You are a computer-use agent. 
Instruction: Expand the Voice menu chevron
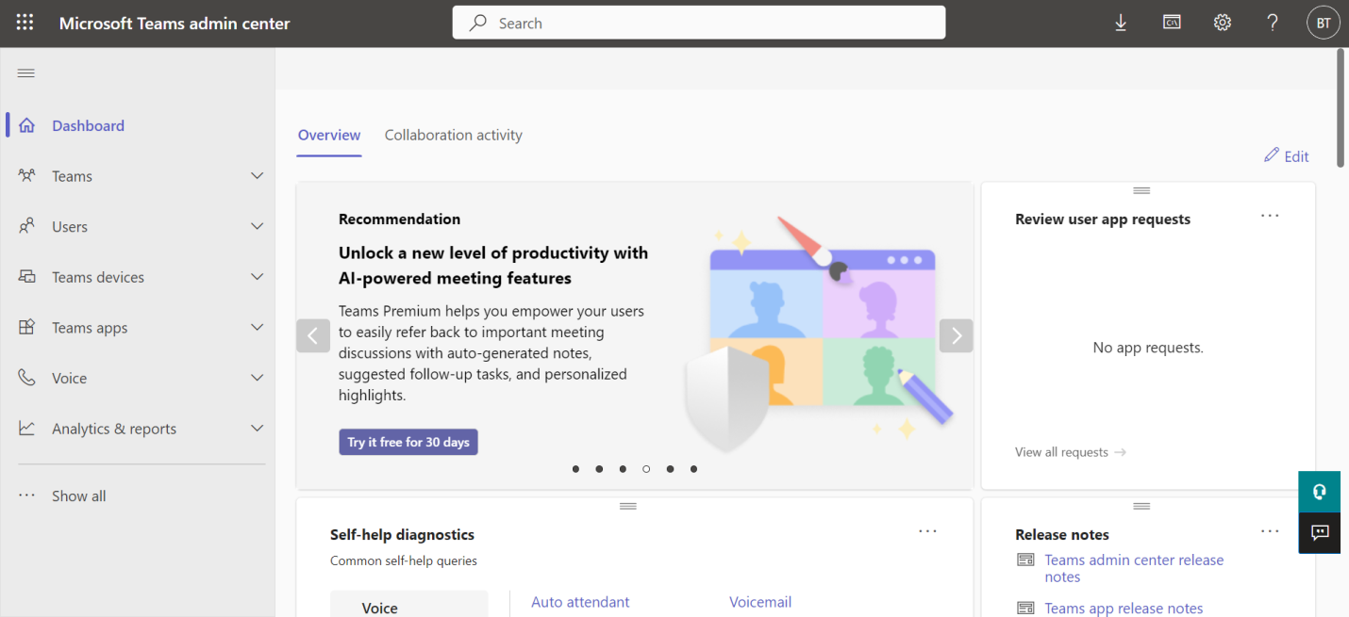(x=257, y=378)
